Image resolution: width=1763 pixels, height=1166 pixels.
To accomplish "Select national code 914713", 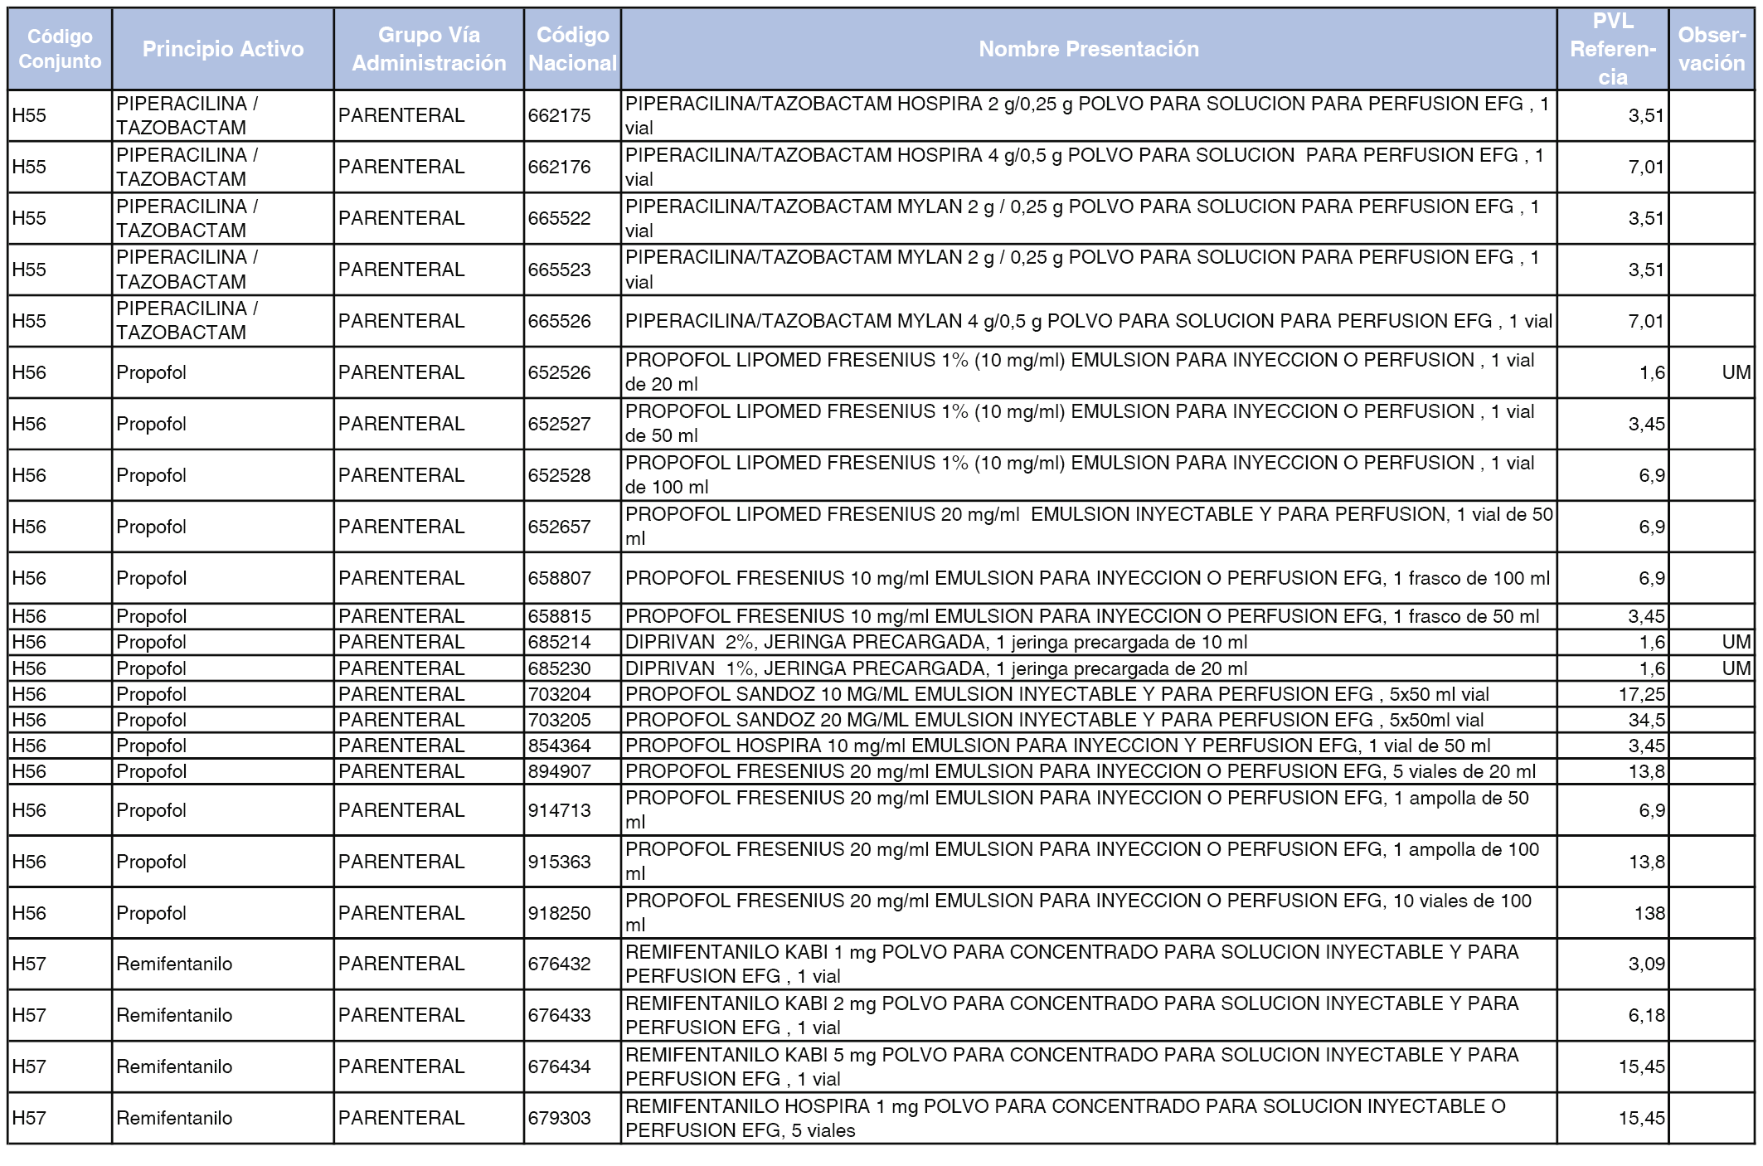I will (560, 810).
